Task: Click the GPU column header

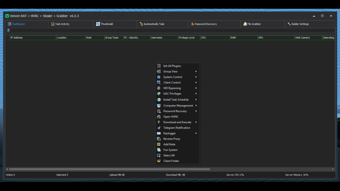Action: (276, 38)
